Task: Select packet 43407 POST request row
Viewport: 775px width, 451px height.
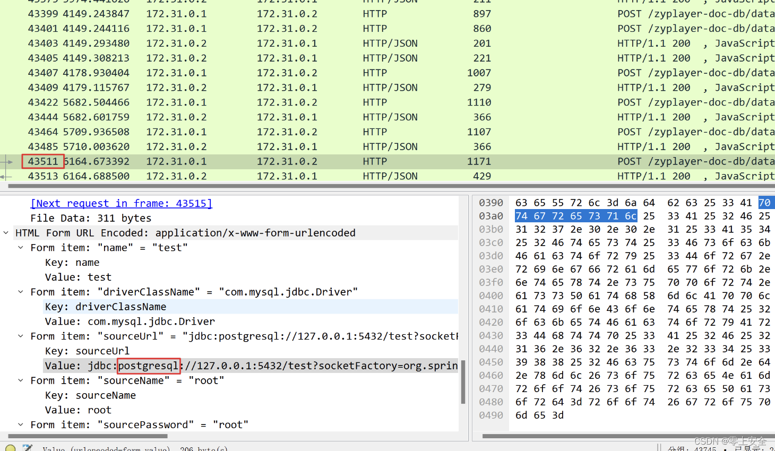Action: [x=387, y=73]
